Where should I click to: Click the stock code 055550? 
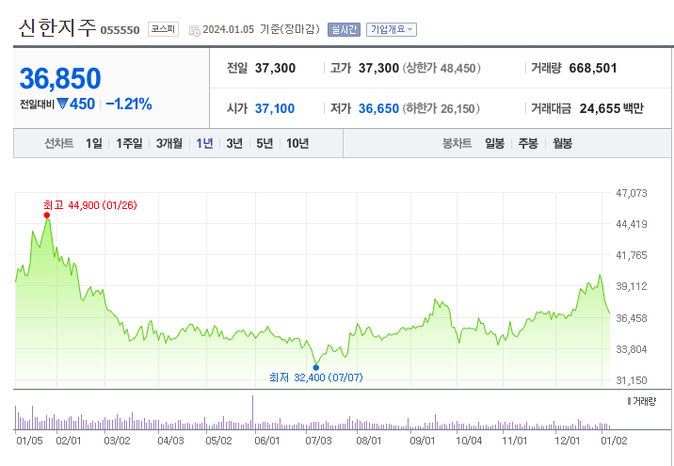tap(120, 30)
